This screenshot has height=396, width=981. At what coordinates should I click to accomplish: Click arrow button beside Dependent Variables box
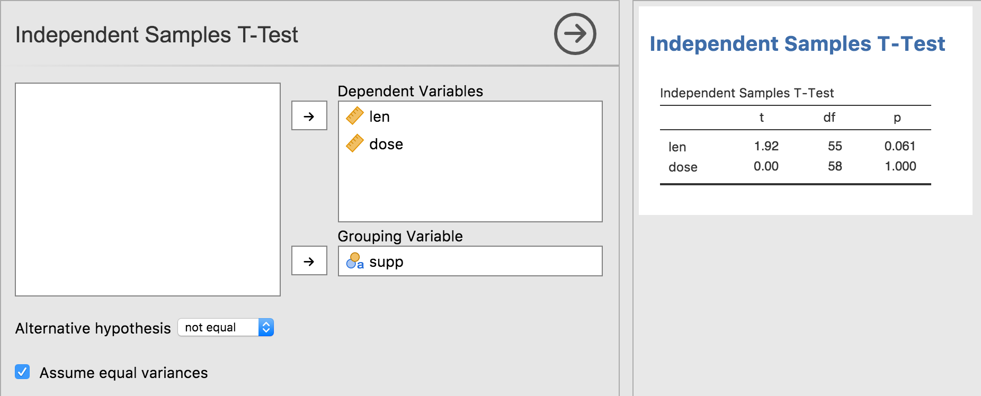pyautogui.click(x=309, y=116)
